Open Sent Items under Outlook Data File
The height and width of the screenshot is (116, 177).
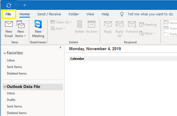[14, 106]
